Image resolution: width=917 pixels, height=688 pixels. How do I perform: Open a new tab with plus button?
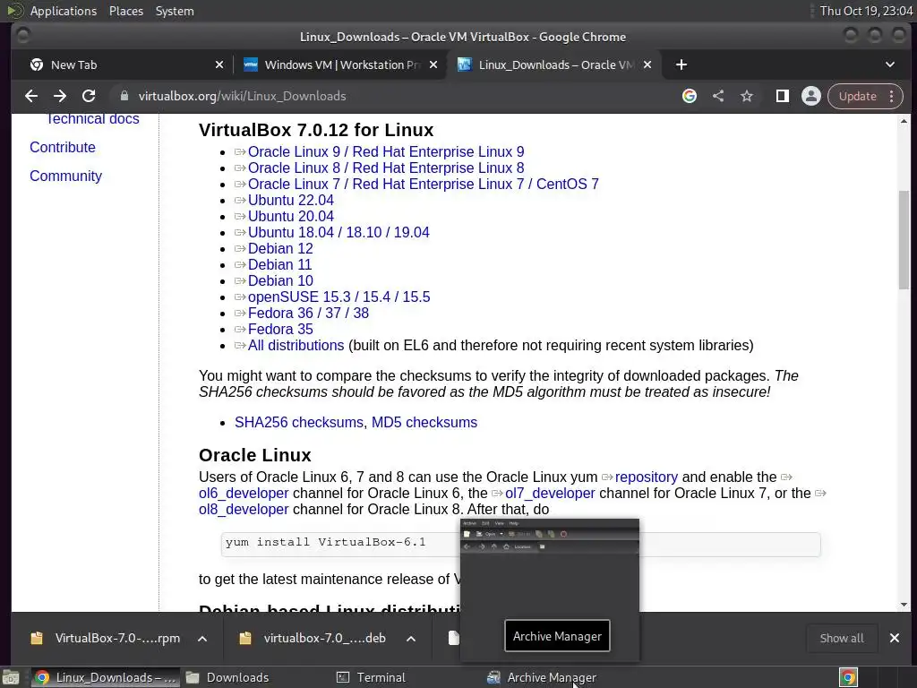pyautogui.click(x=681, y=64)
